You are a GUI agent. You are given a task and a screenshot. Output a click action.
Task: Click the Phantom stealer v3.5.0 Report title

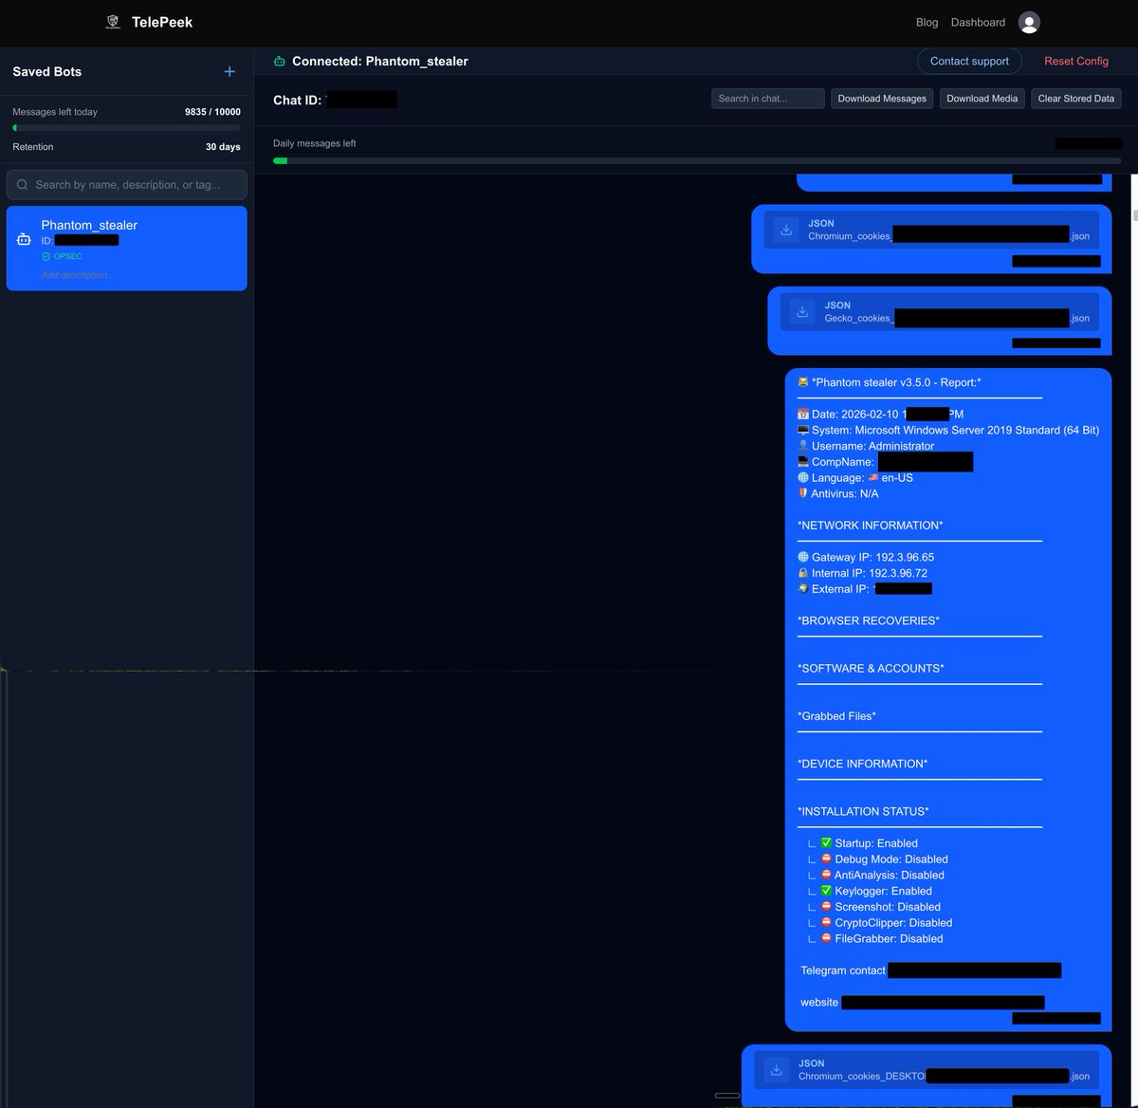click(890, 382)
